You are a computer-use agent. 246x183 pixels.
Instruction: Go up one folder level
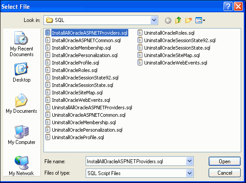coord(178,20)
